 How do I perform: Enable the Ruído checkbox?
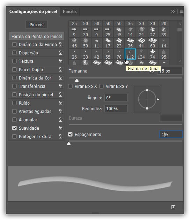coord(14,103)
